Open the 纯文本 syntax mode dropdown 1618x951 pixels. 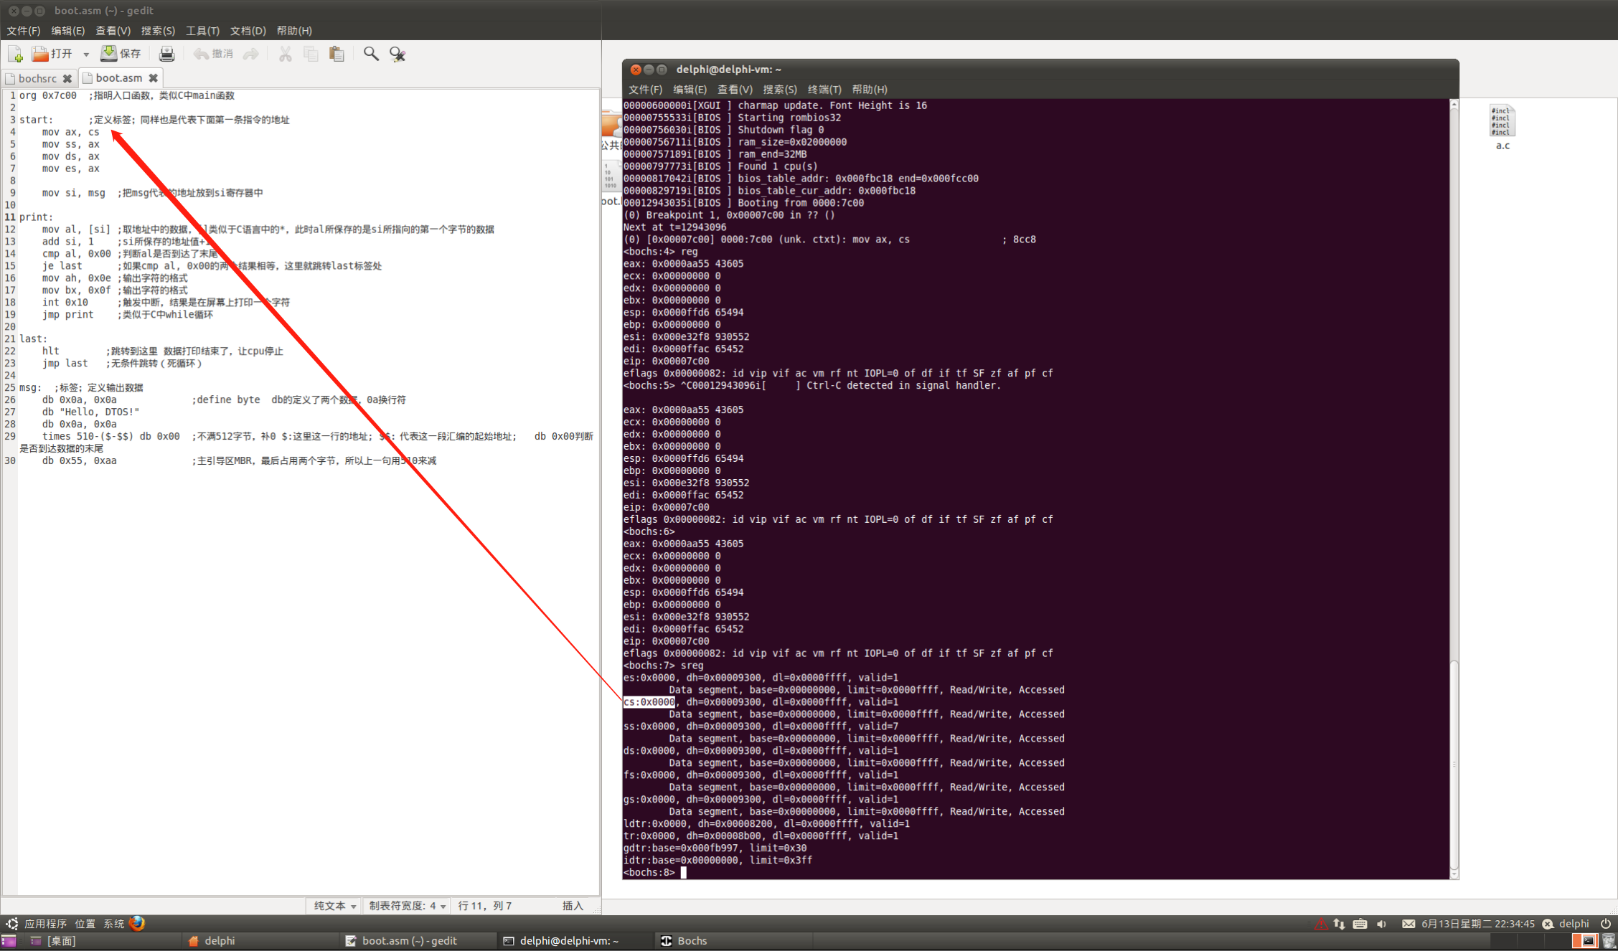[x=334, y=906]
